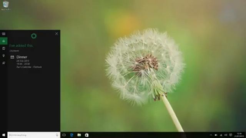
Task: Click the Calendar - Outlook event line
Action: point(29,67)
